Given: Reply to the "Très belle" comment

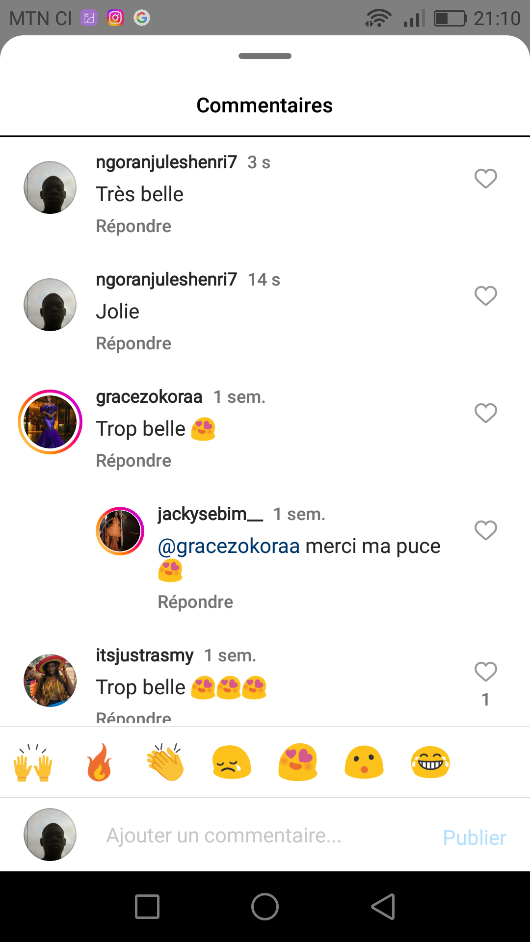Looking at the screenshot, I should coord(133,226).
